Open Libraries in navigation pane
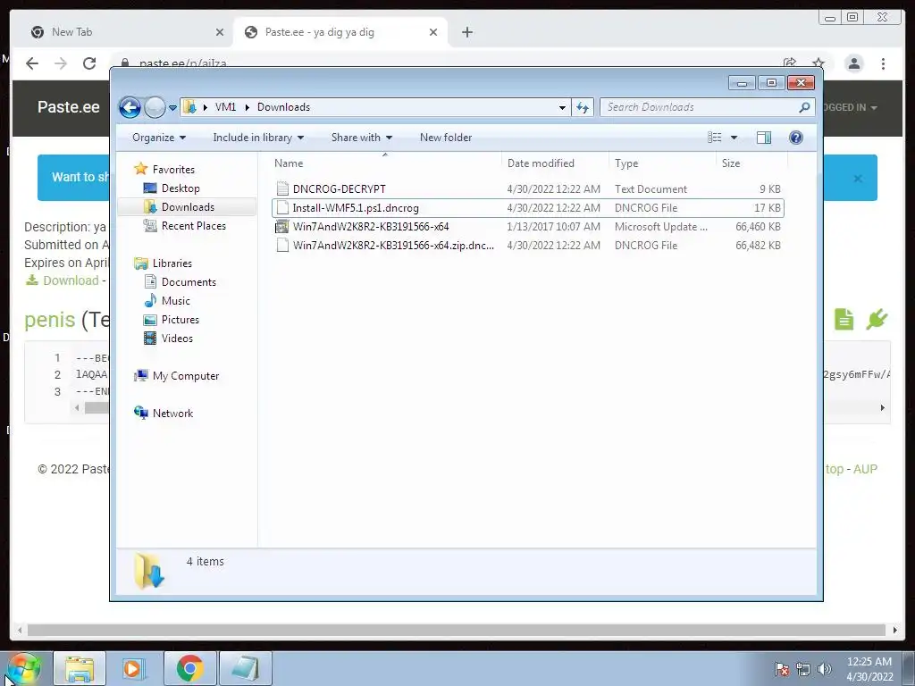The height and width of the screenshot is (686, 915). tap(172, 264)
